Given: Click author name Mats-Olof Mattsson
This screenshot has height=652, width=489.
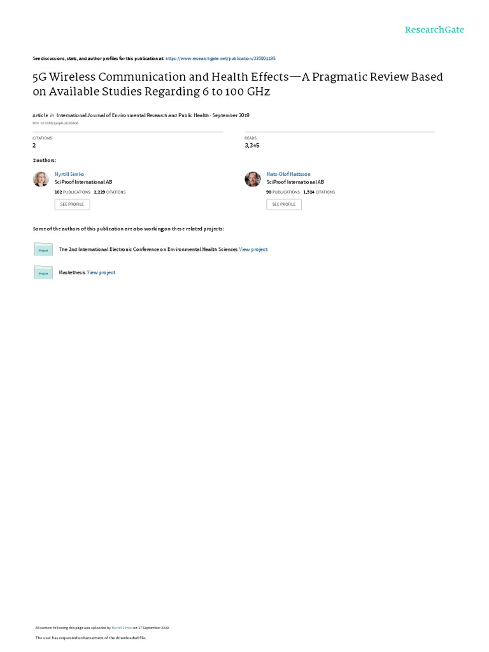Looking at the screenshot, I should click(x=288, y=174).
